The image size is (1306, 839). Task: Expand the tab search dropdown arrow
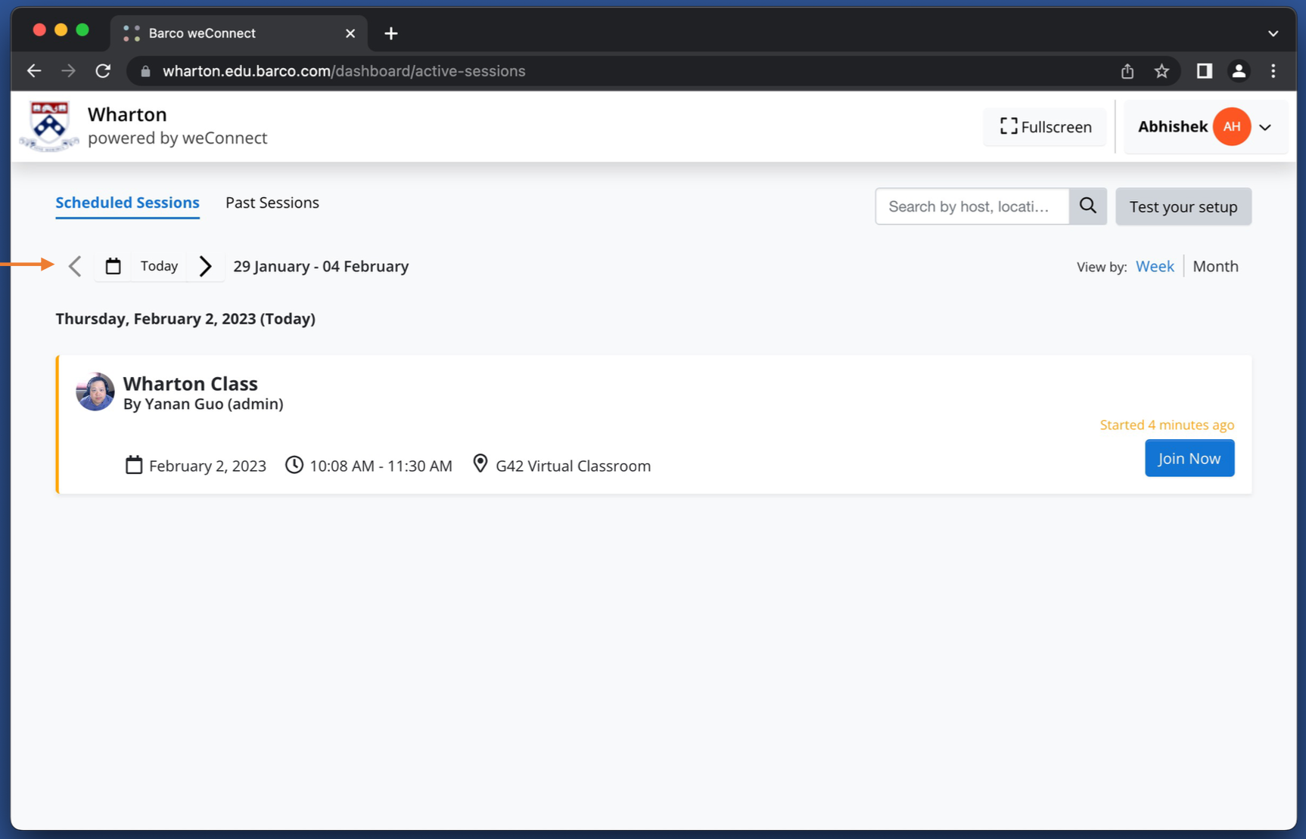tap(1273, 33)
